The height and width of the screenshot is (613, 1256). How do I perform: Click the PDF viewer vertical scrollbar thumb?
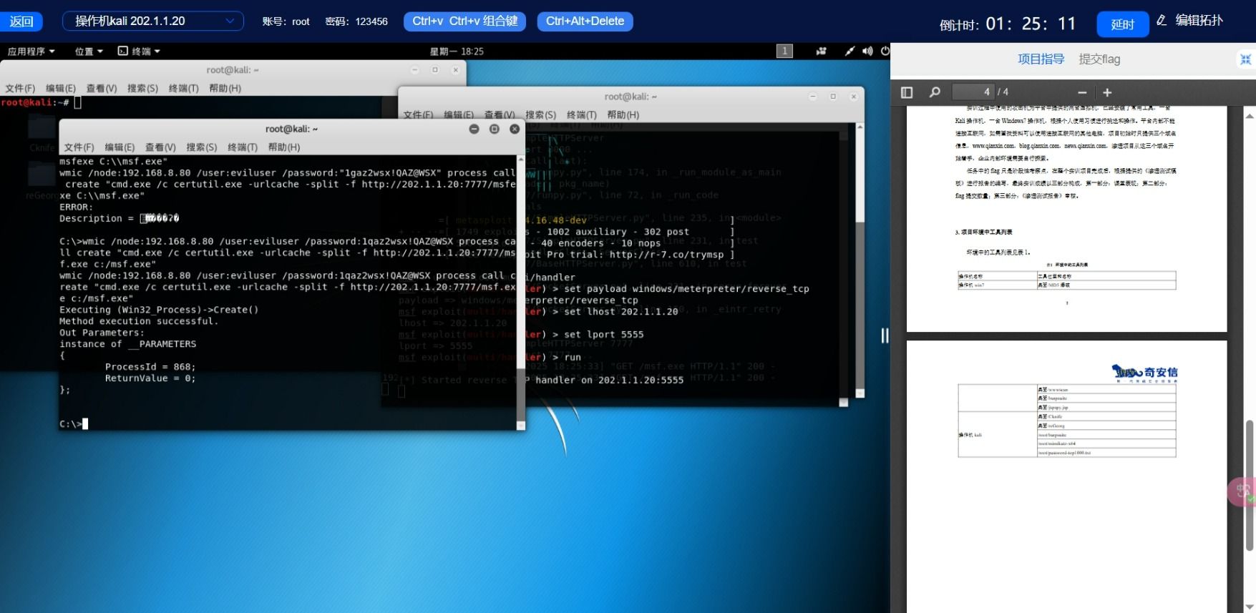point(1250,486)
